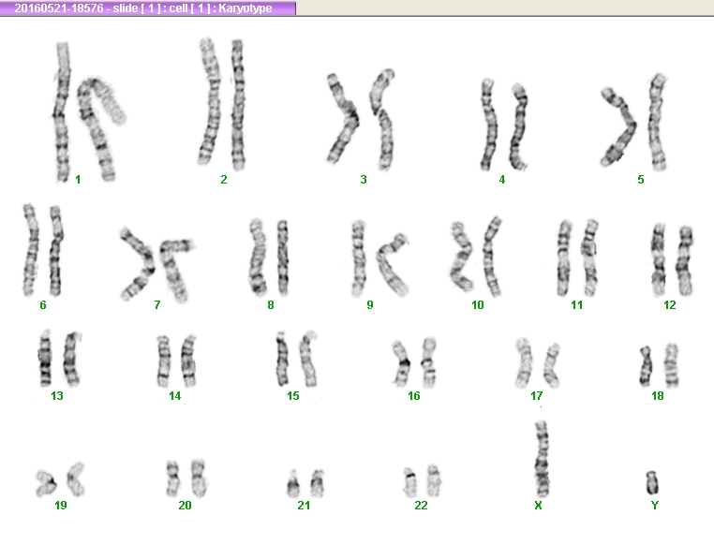The image size is (714, 545).
Task: Click the green label "6"
Action: pyautogui.click(x=43, y=304)
